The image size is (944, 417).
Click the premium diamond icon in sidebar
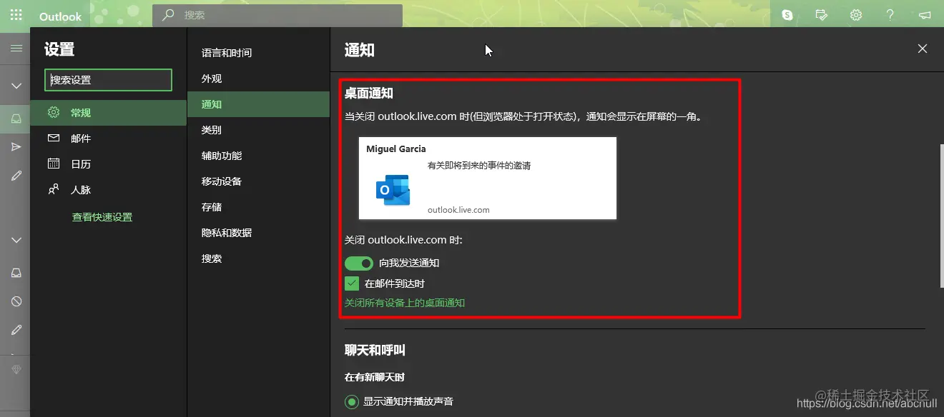click(x=16, y=369)
